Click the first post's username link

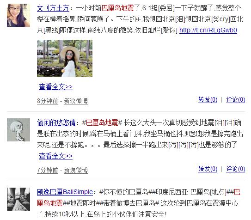click(x=53, y=8)
